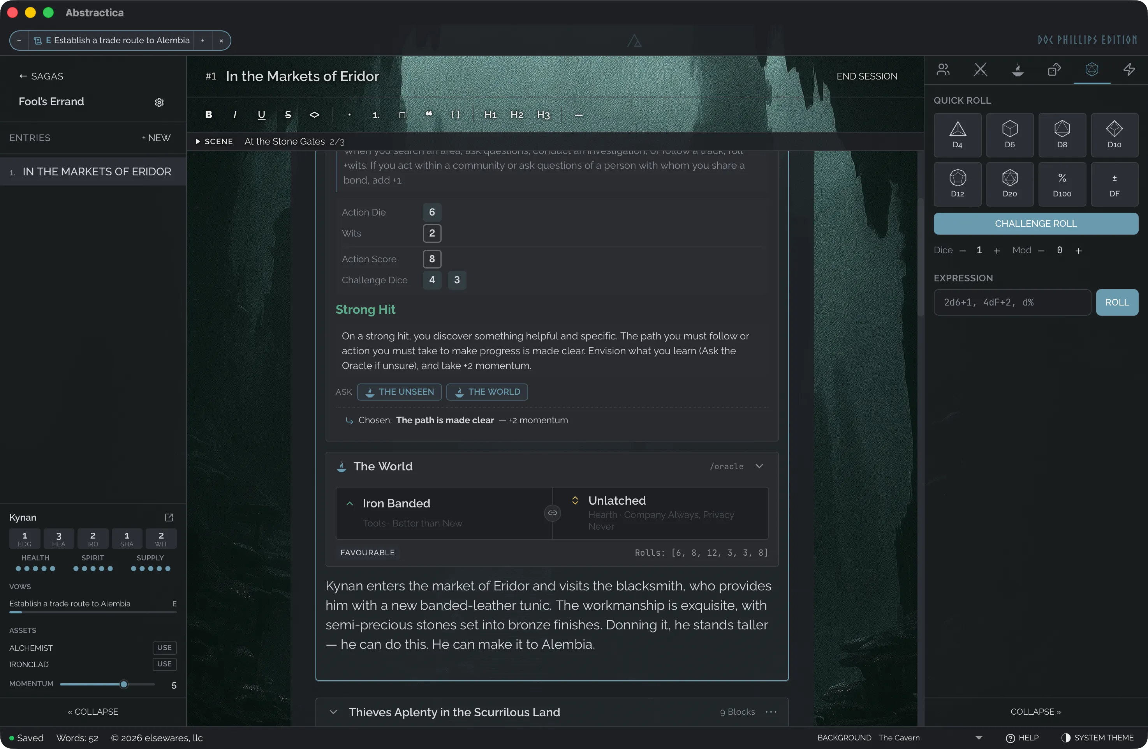
Task: Focus the dice EXPRESSION input field
Action: pos(1012,302)
